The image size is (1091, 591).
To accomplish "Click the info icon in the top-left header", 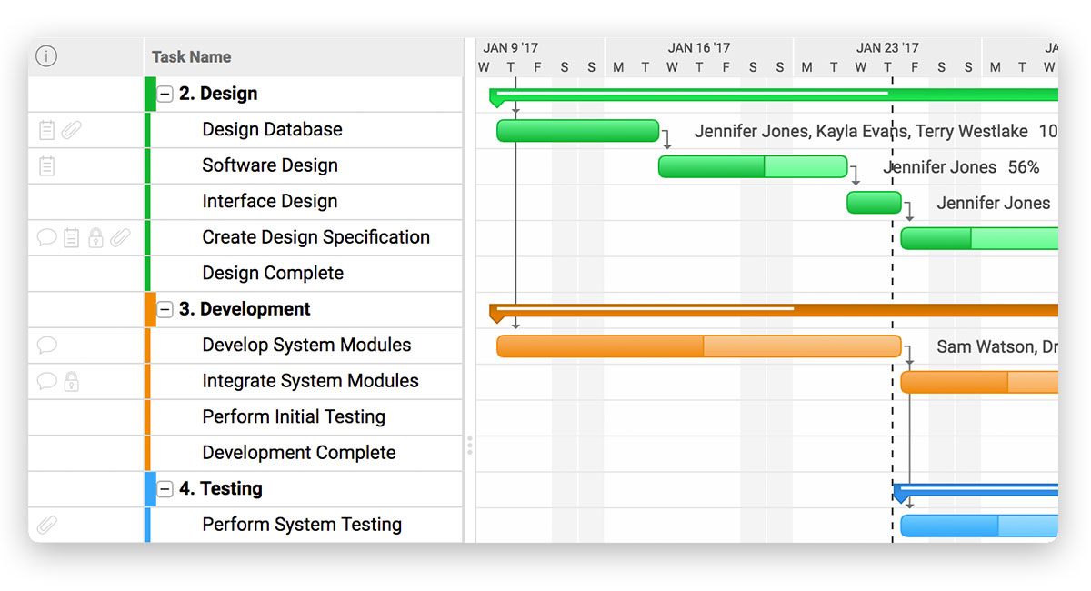I will tap(46, 55).
